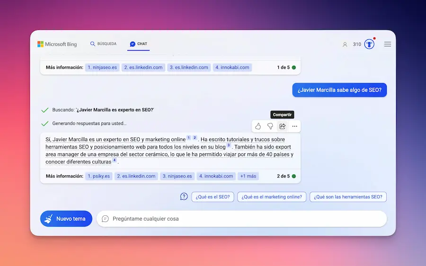426x266 pixels.
Task: Click citation superscript 4
Action: [115, 160]
